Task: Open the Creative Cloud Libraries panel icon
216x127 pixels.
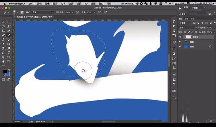Action: tap(174, 91)
